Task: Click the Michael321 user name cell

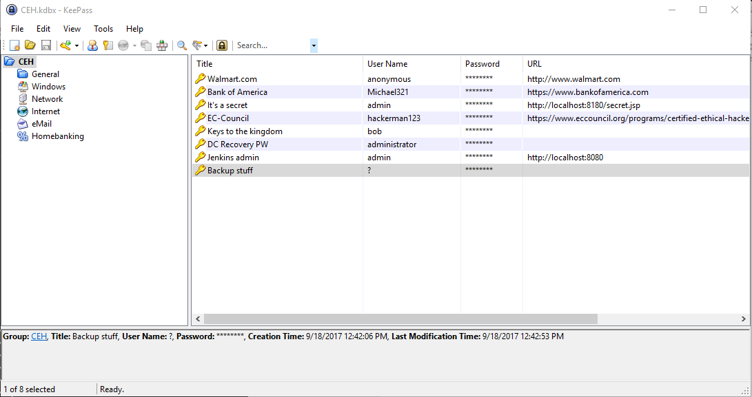Action: pos(387,92)
